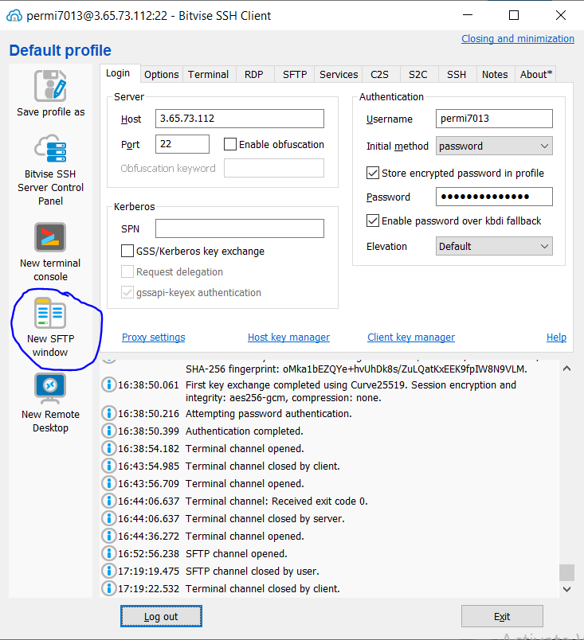
Task: Click the Save profile as icon
Action: [50, 86]
